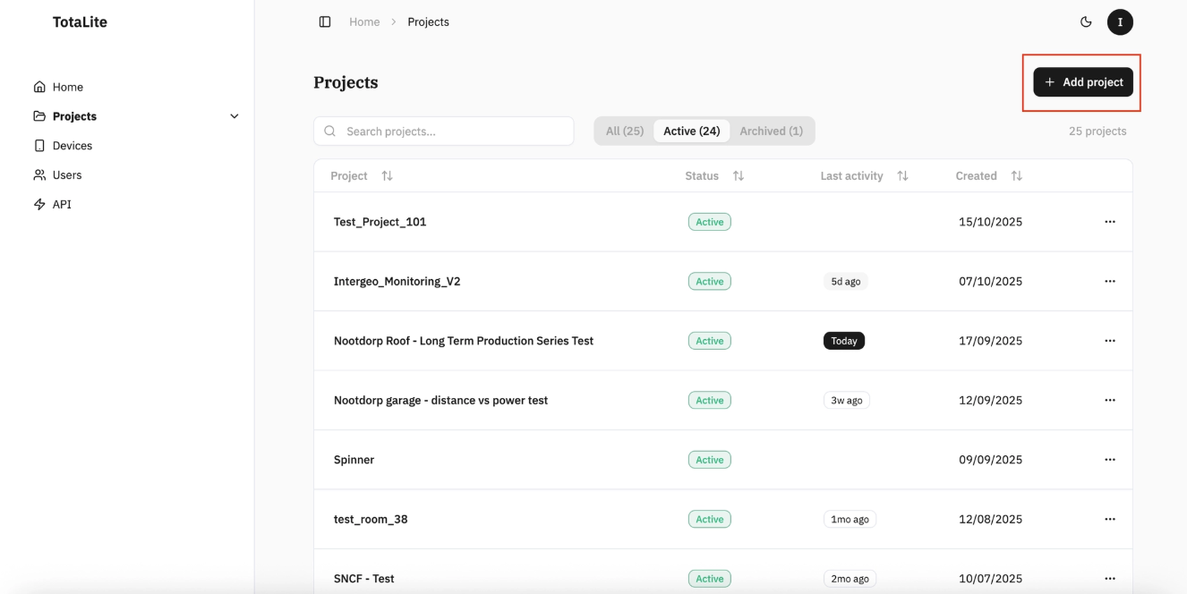Screen dimensions: 1187x594
Task: Click the '1mo ago' activity badge
Action: (850, 519)
